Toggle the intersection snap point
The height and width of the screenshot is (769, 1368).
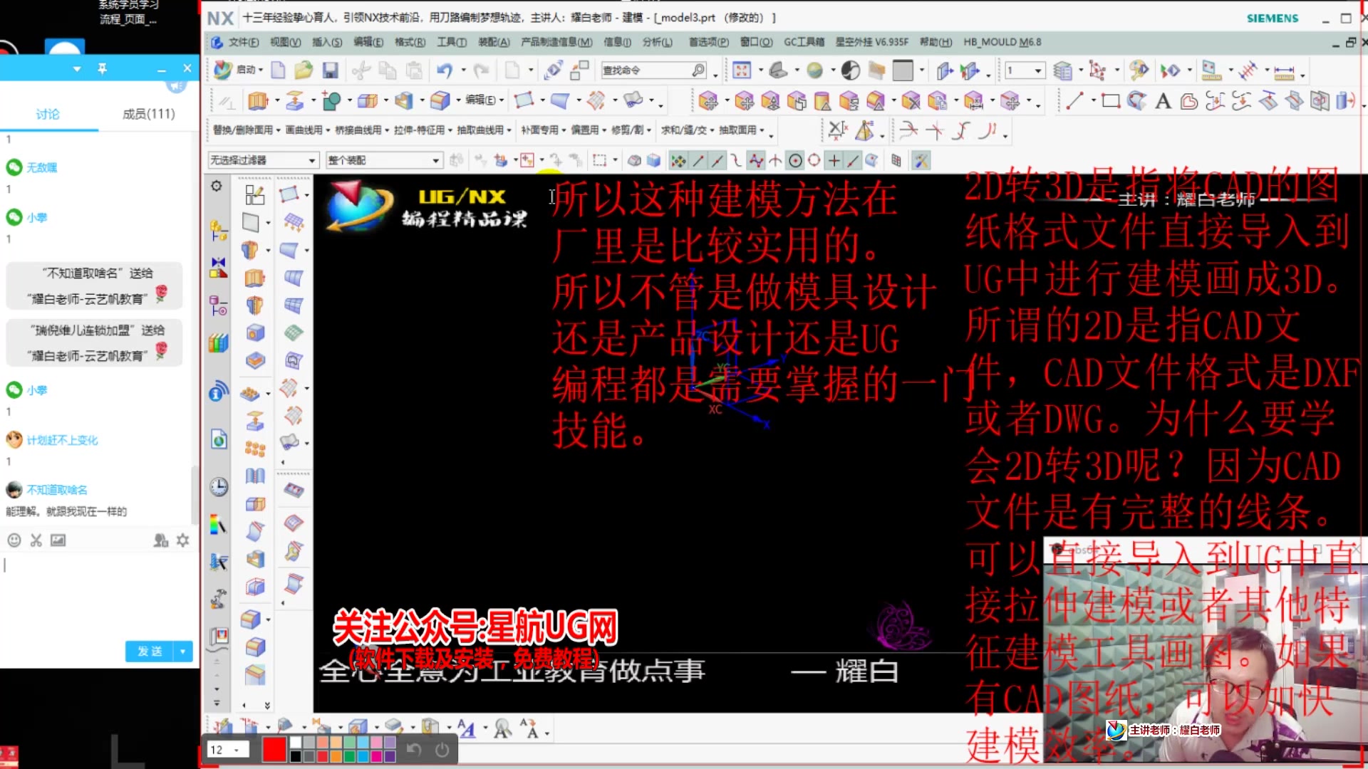click(x=775, y=161)
